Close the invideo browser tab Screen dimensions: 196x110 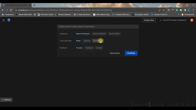(x=30, y=5)
